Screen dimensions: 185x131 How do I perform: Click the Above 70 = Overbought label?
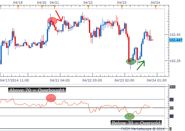coord(37,90)
